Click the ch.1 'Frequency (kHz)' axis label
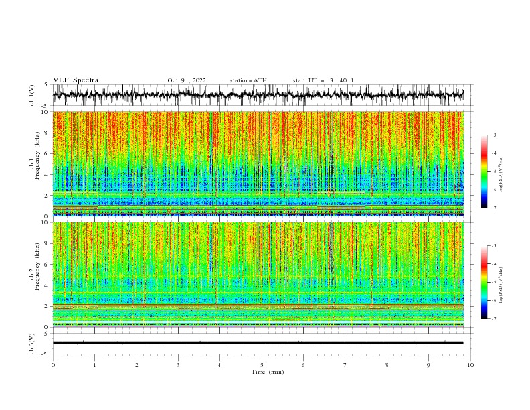The height and width of the screenshot is (410, 530). pos(37,154)
